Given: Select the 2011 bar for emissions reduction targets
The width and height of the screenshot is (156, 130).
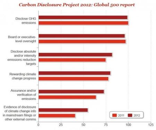Looking at the screenshot, I should [72, 60].
